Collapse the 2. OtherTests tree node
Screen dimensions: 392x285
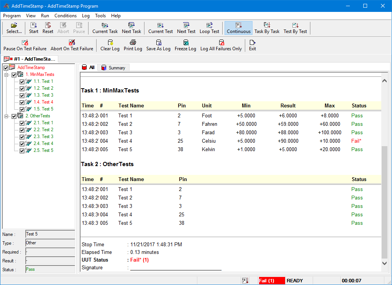(x=7, y=116)
